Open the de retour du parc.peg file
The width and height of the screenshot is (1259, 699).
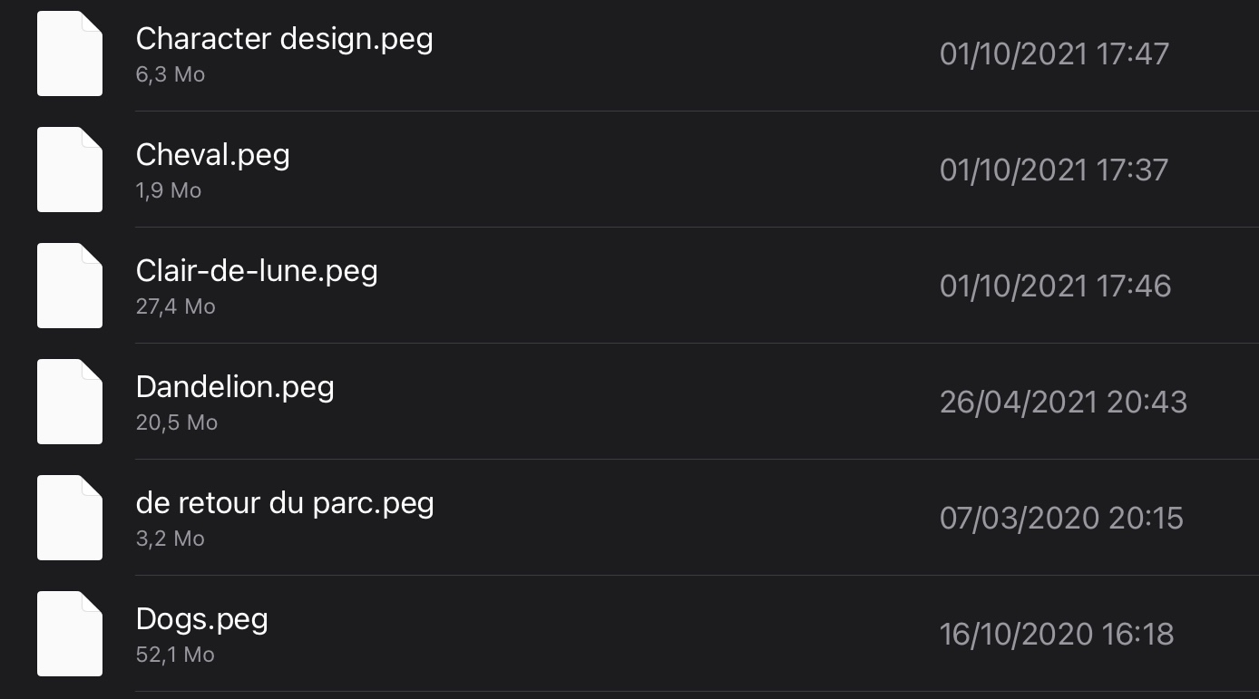[284, 502]
